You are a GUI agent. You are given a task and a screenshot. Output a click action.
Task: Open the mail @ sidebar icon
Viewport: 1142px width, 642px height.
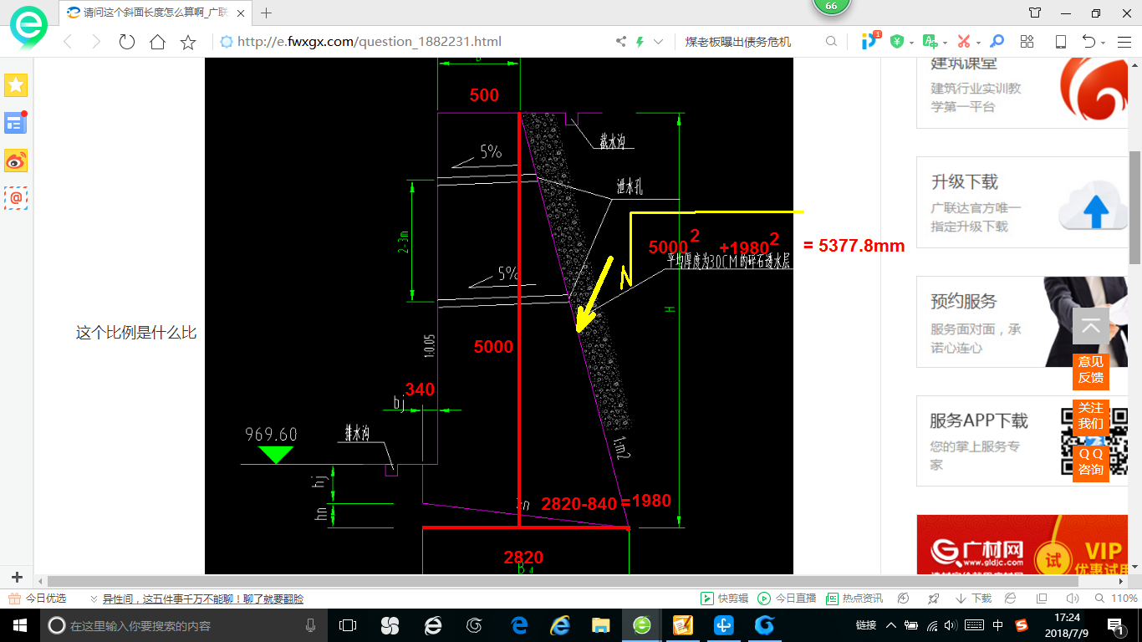[16, 198]
